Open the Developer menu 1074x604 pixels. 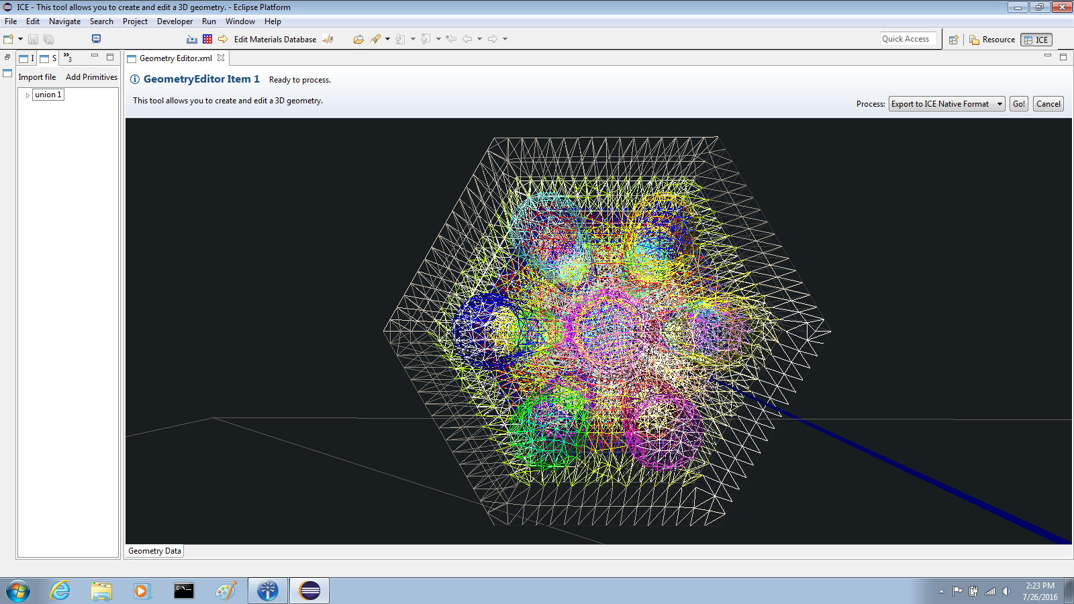click(x=175, y=21)
